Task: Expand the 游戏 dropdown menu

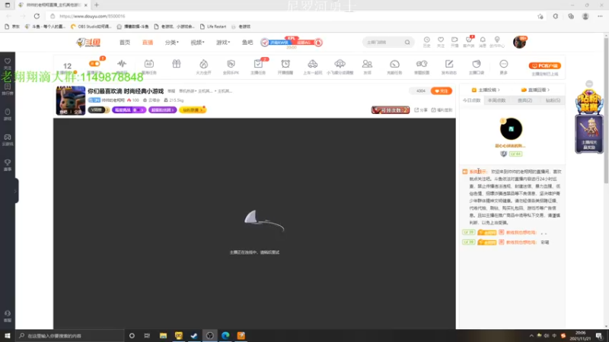Action: click(x=223, y=43)
